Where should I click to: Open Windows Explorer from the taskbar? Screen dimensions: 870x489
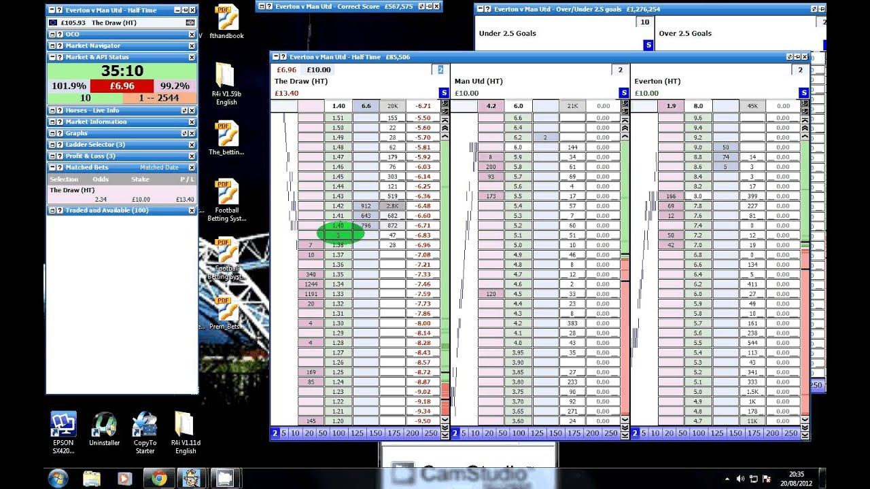(92, 478)
